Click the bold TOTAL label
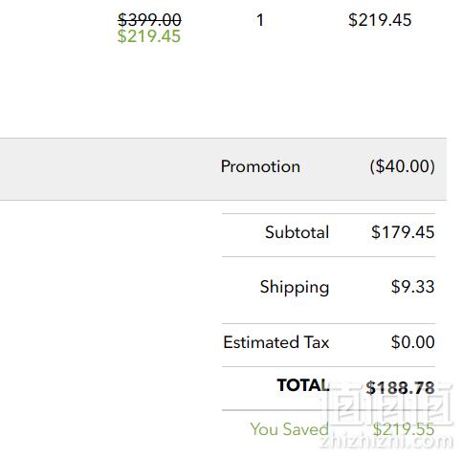This screenshot has height=457, width=462. click(x=303, y=385)
